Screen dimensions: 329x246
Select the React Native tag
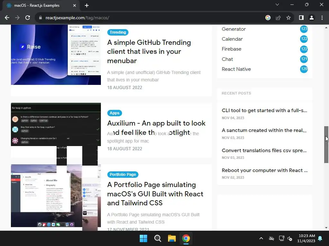point(236,69)
